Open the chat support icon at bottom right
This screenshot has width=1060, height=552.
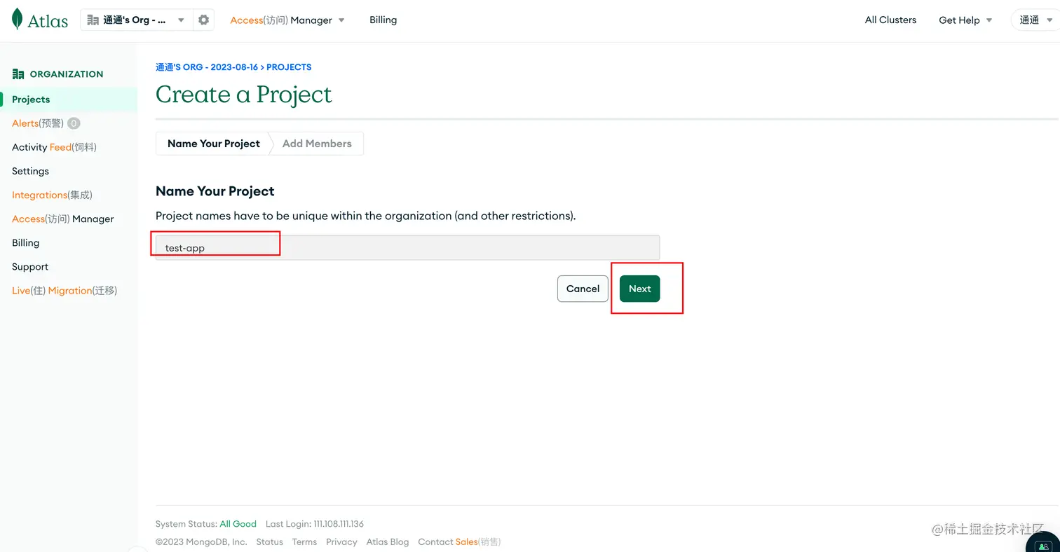(1044, 544)
